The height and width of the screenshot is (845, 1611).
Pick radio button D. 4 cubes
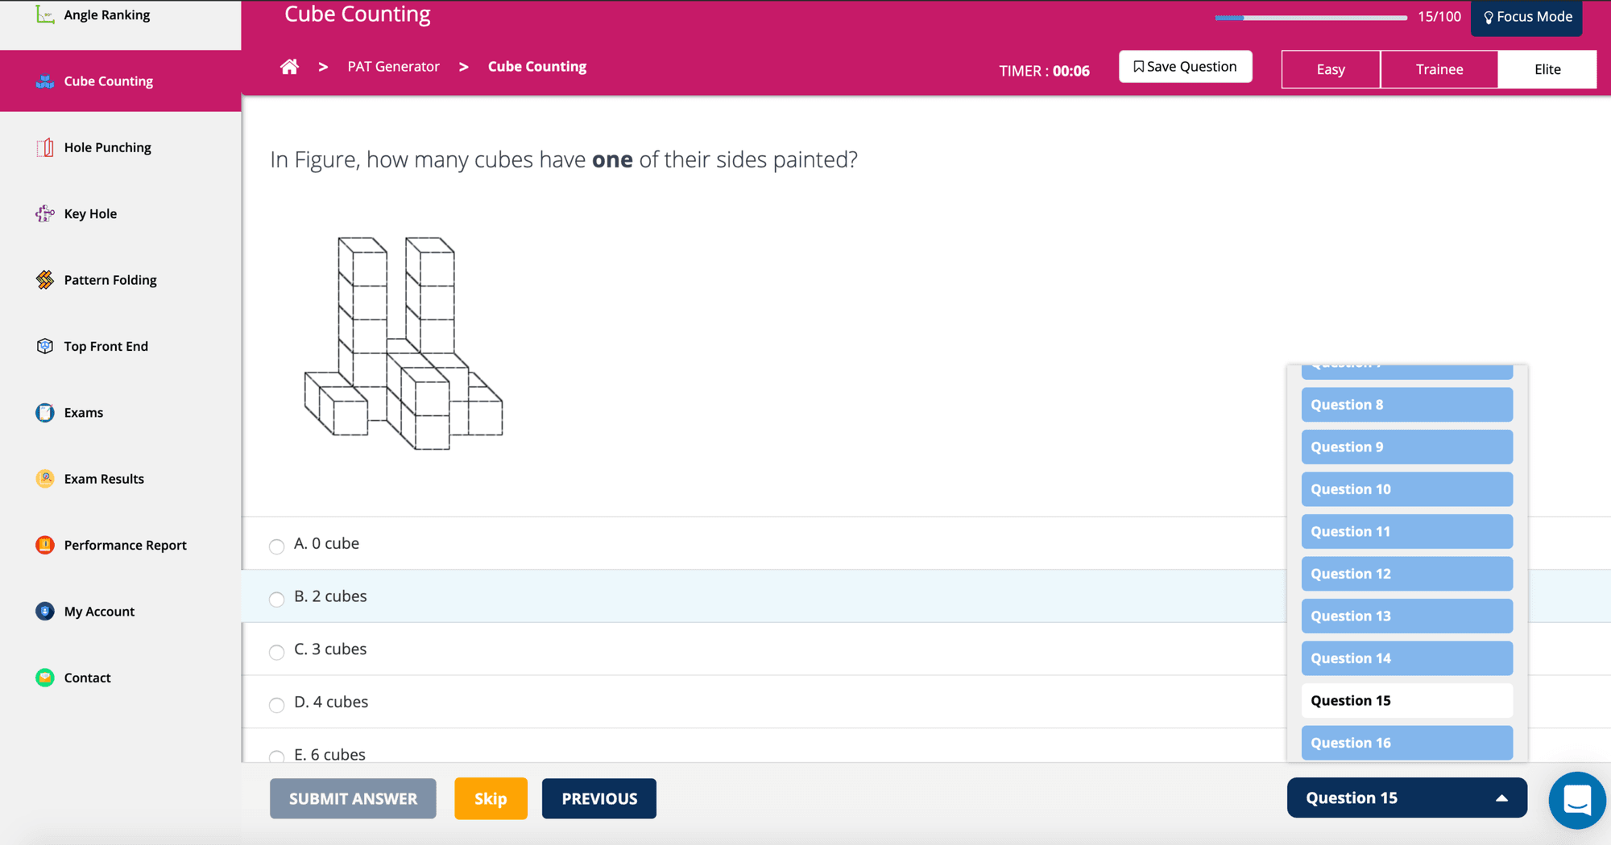click(277, 705)
